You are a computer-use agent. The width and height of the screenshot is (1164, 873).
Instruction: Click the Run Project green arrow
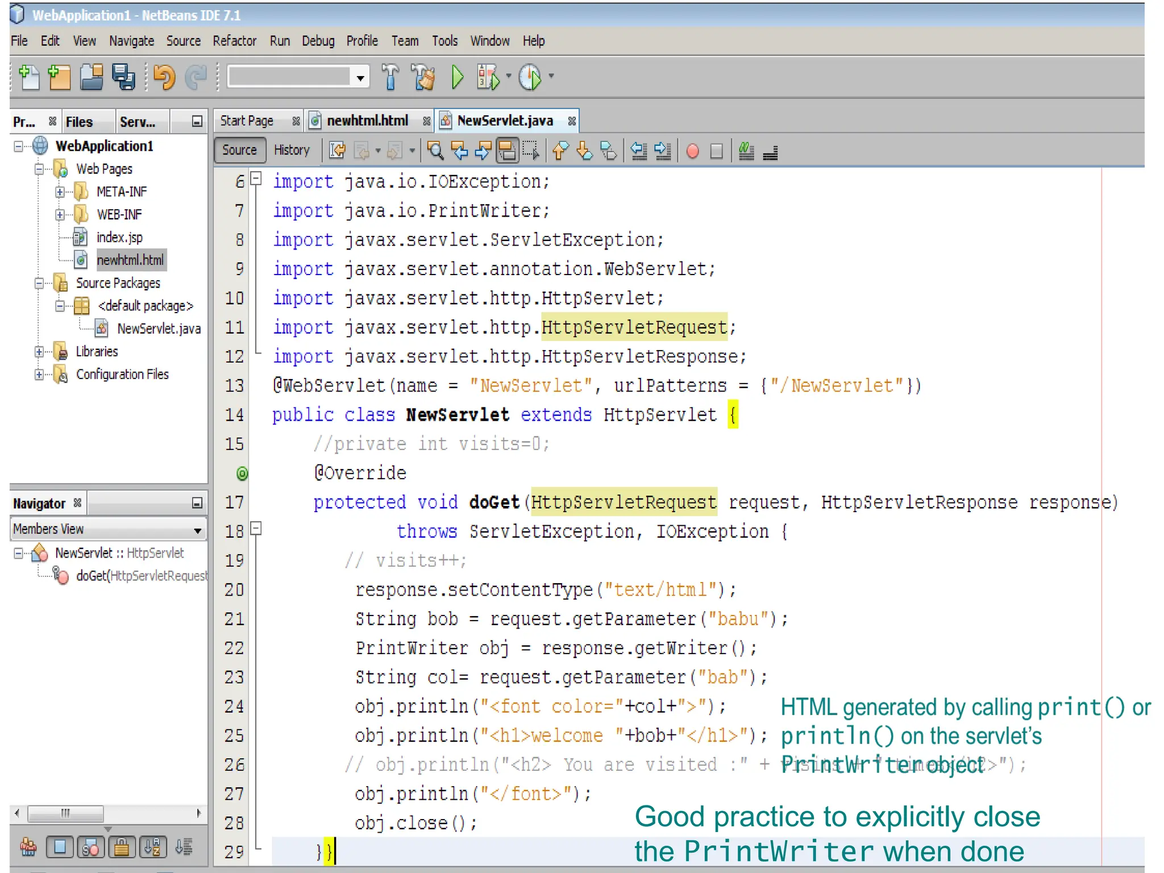458,77
